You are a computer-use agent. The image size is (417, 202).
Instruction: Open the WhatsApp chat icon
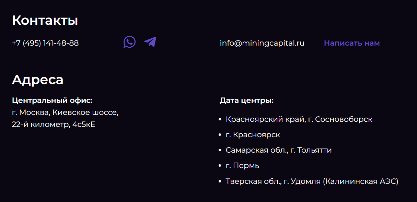click(129, 42)
